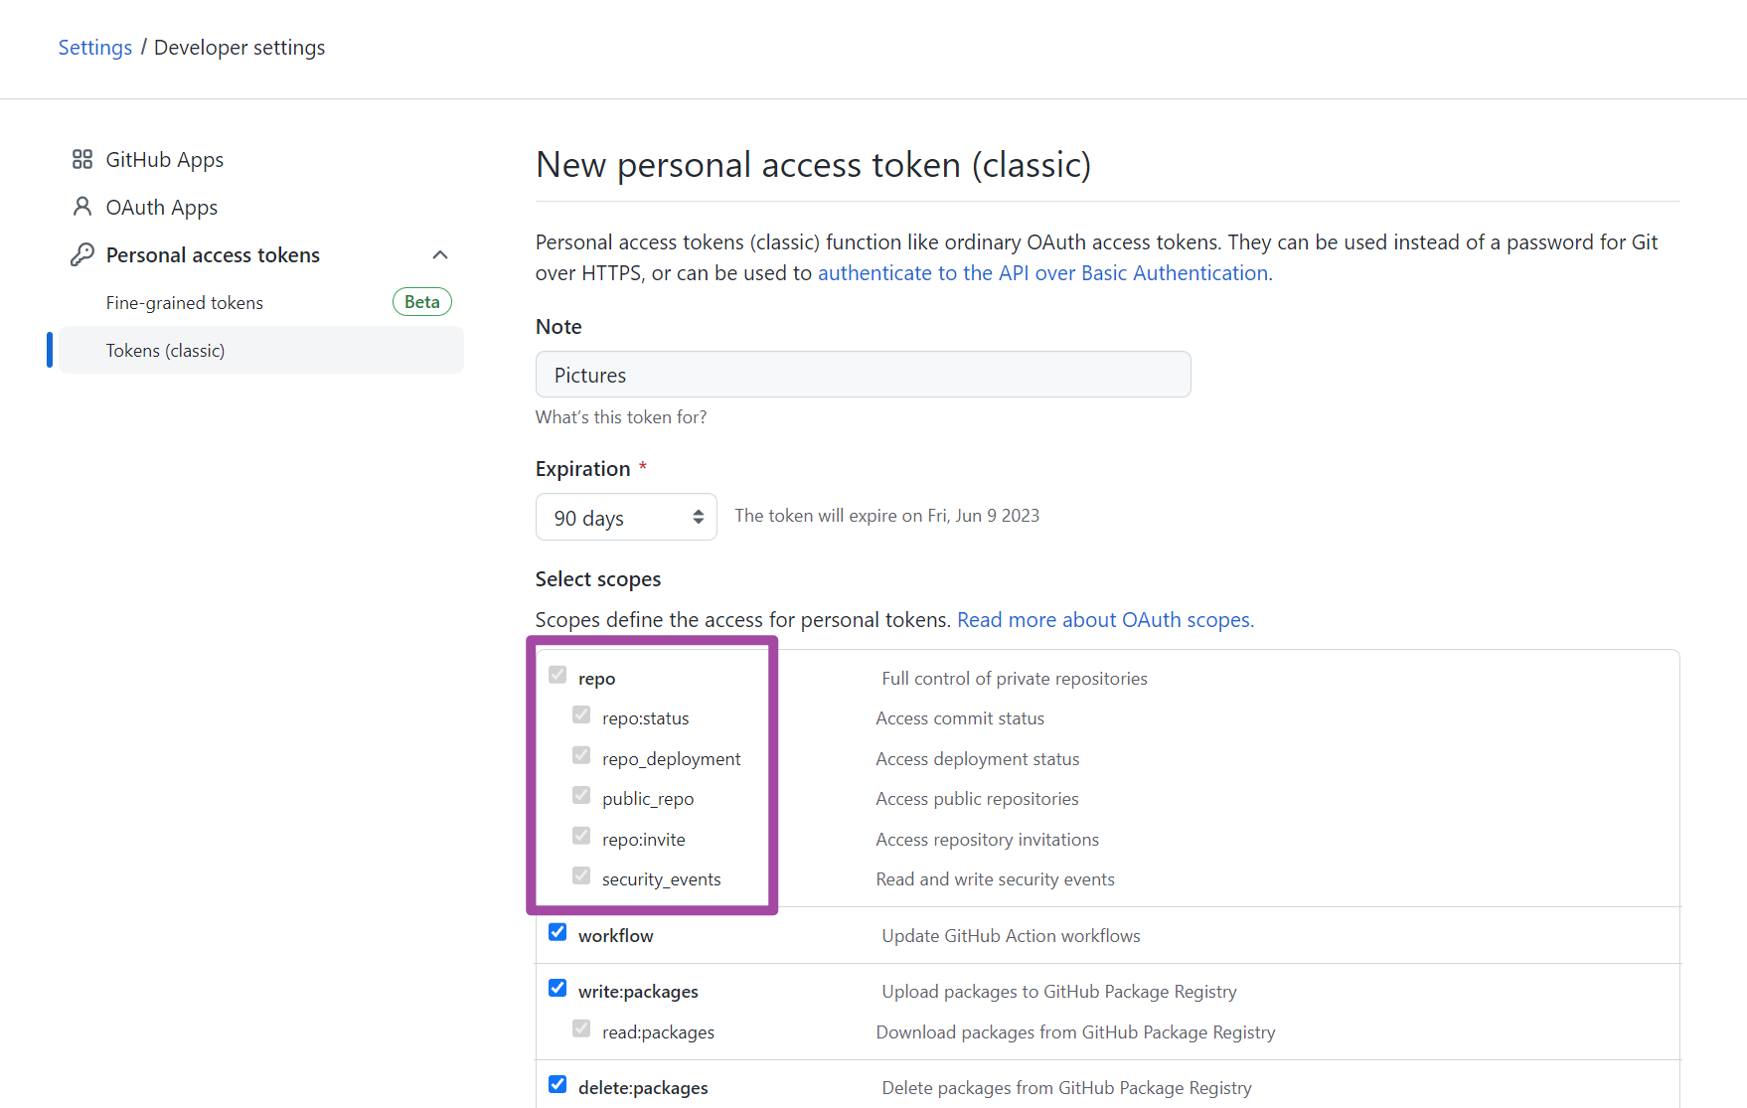Click the Beta badge beside Fine-grained tokens
This screenshot has width=1747, height=1108.
[x=421, y=302]
